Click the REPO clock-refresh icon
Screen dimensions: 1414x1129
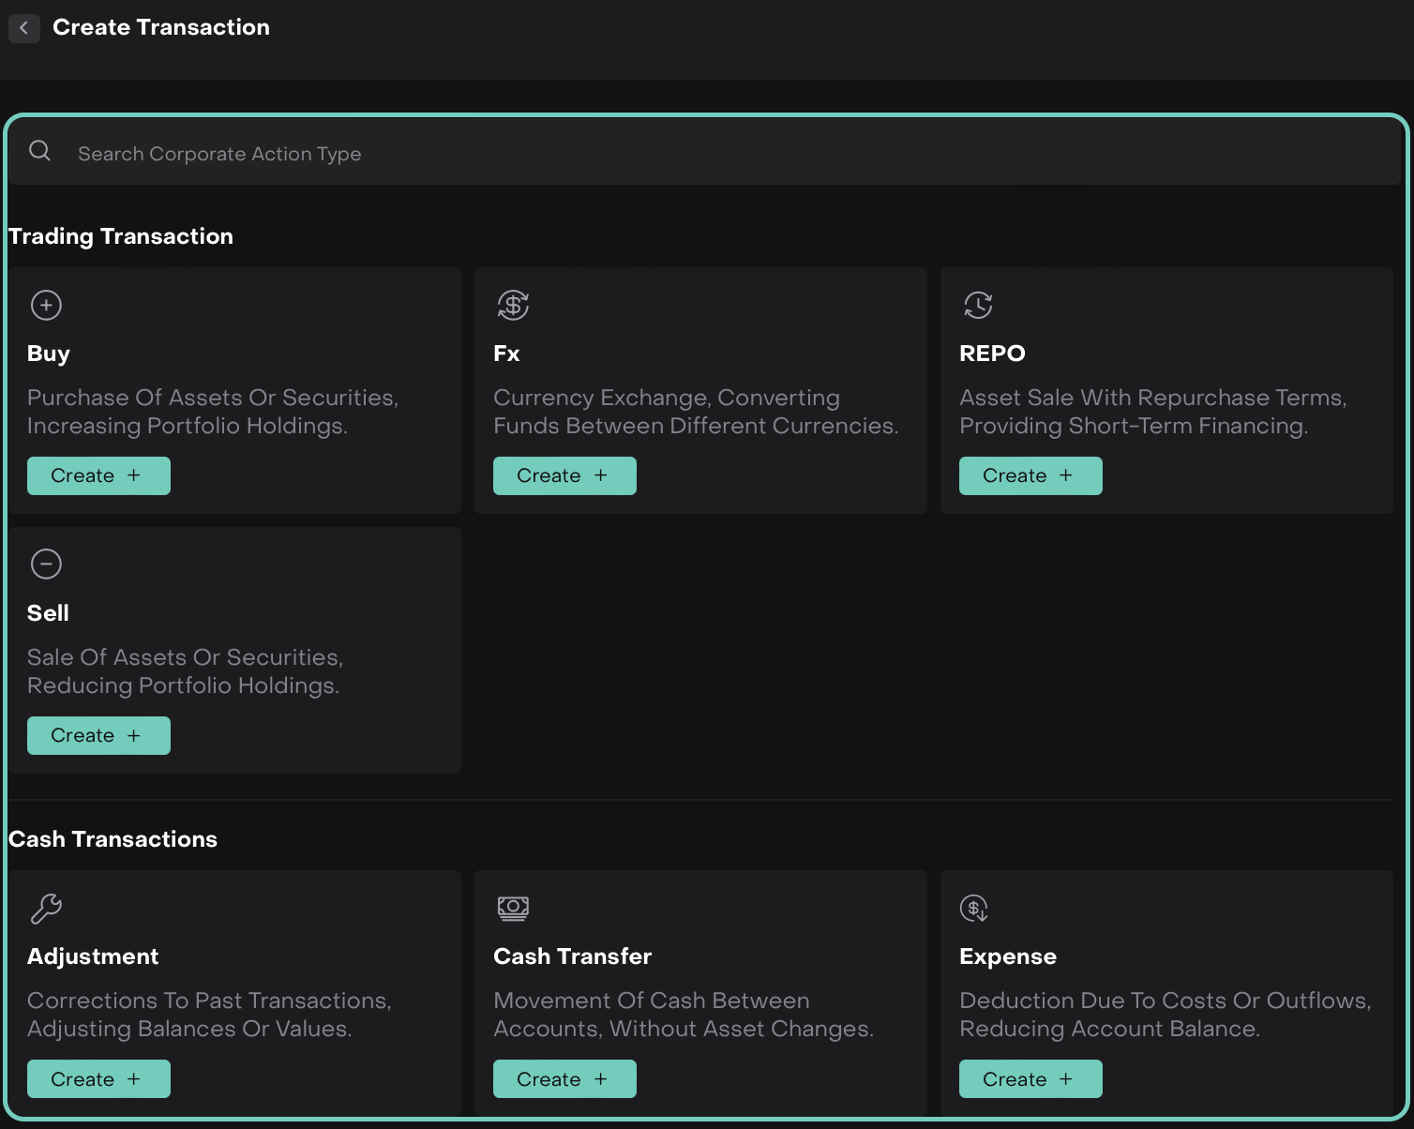(978, 305)
